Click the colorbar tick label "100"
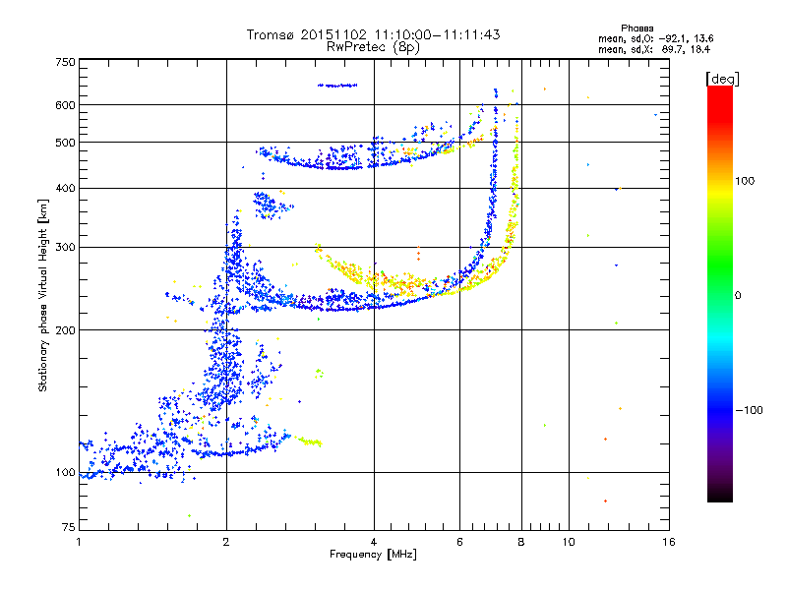 [745, 181]
